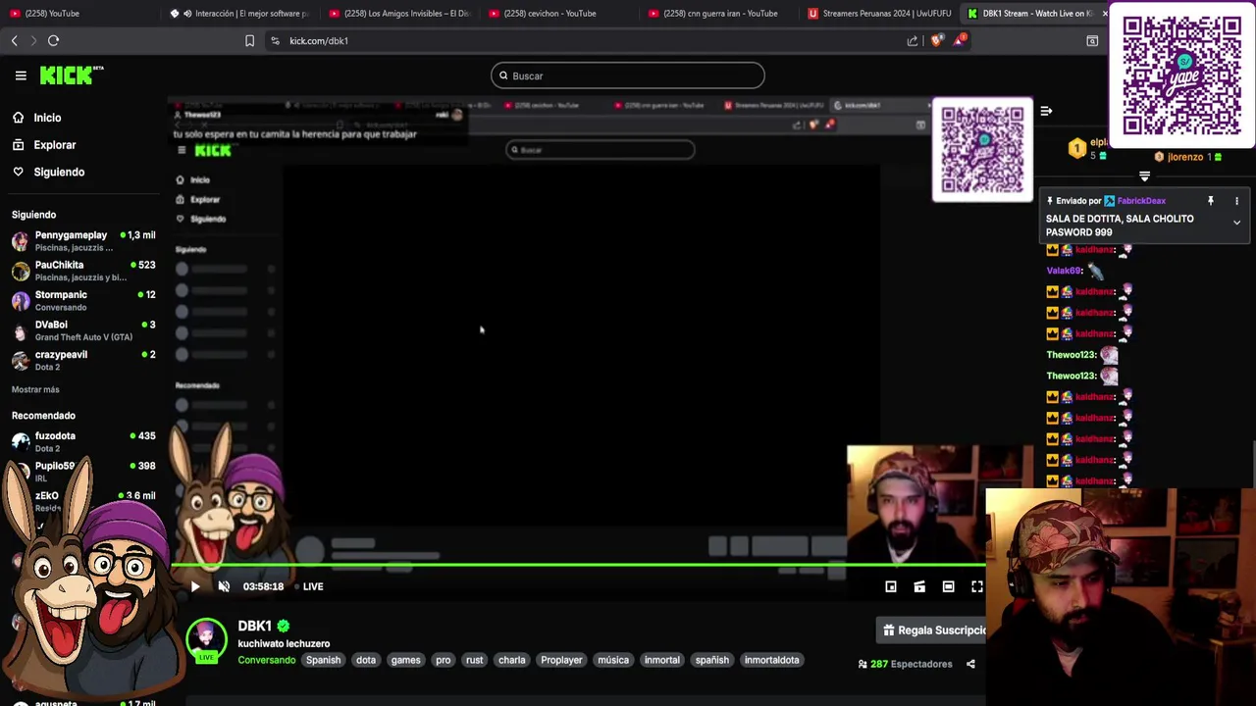
Task: Click Regala Suscripciones button
Action: tap(930, 630)
